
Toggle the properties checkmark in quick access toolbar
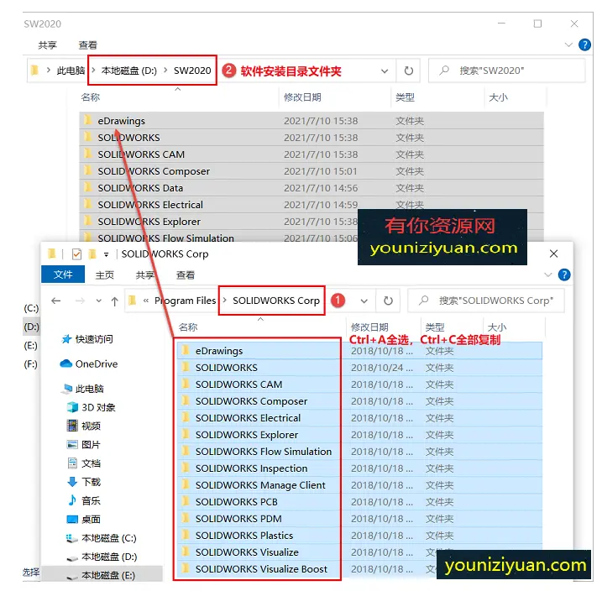coord(76,254)
